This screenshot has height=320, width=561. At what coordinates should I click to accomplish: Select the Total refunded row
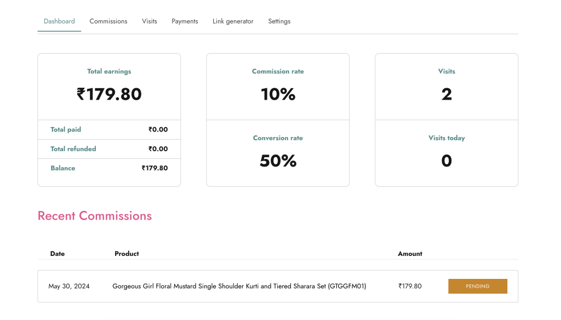click(109, 149)
